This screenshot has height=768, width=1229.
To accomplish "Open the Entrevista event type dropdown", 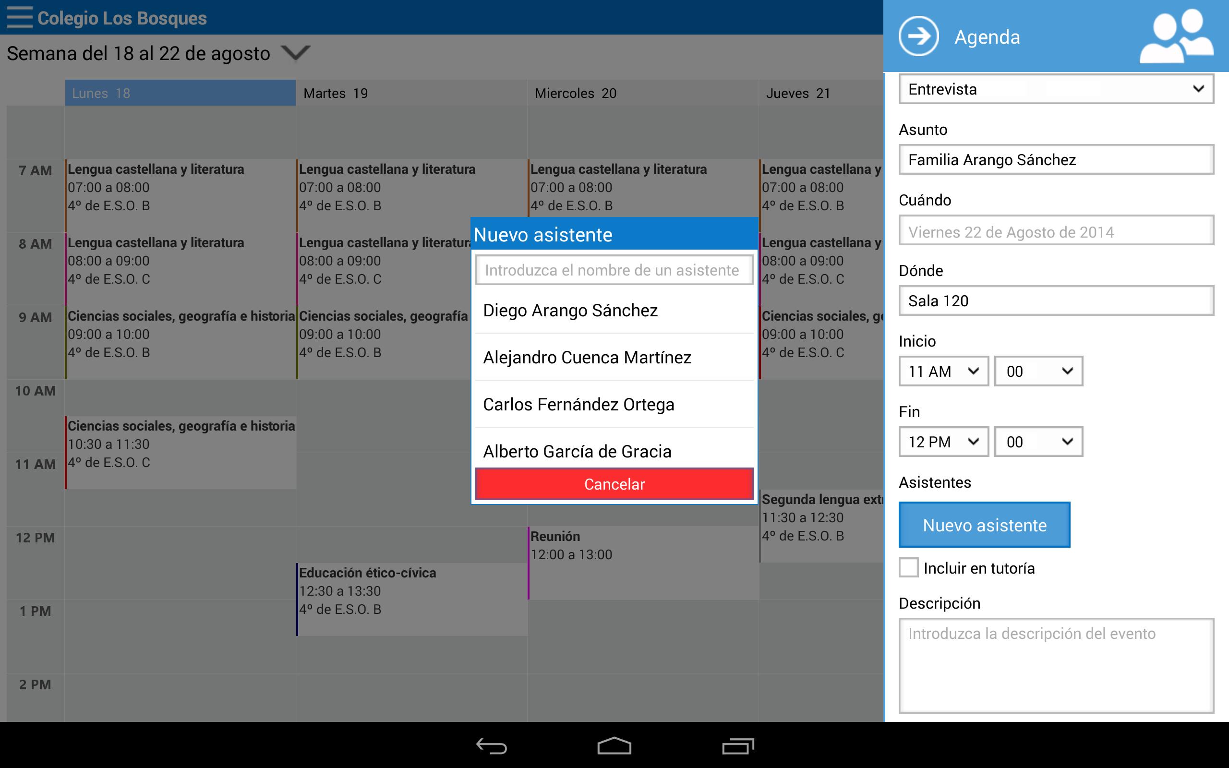I will 1056,89.
